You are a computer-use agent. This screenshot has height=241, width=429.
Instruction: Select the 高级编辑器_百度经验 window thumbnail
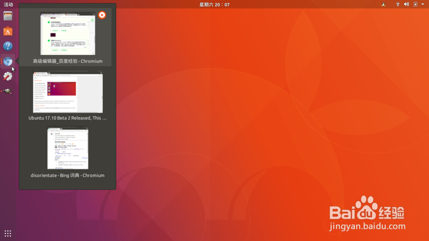(x=68, y=33)
